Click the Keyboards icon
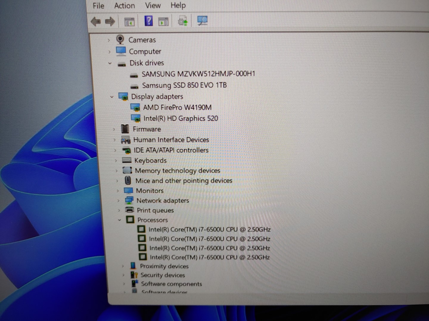The width and height of the screenshot is (429, 321). (127, 160)
